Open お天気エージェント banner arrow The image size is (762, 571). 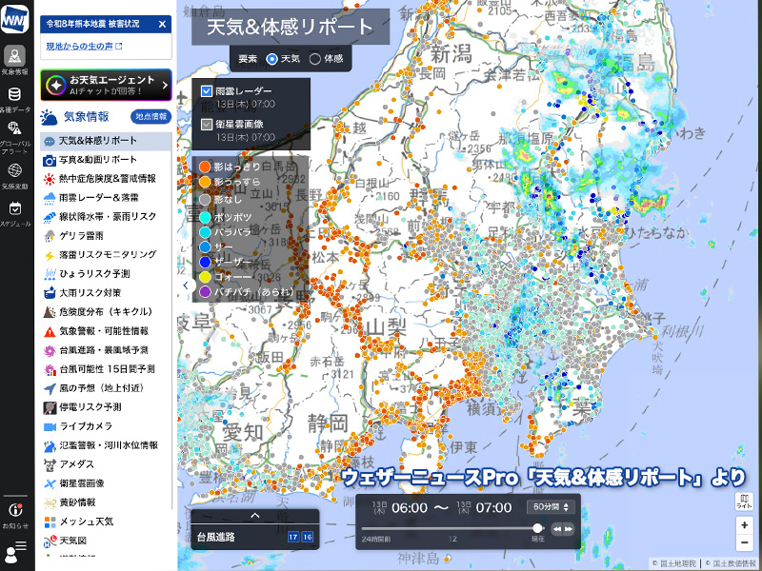tap(165, 85)
